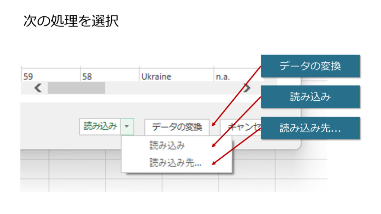Screen dimensions: 381x214
Task: Click the blue 読み込み callout box
Action: (310, 97)
